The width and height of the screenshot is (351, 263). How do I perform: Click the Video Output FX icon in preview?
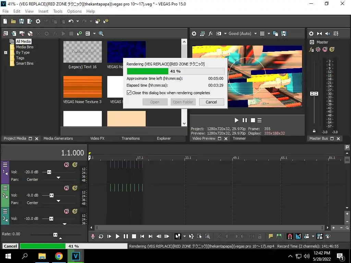210,34
